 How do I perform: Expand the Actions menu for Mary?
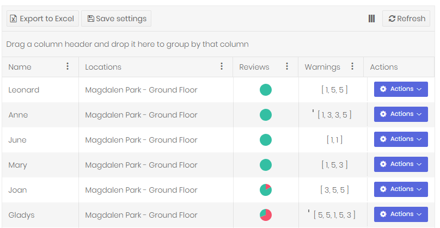[x=401, y=164]
